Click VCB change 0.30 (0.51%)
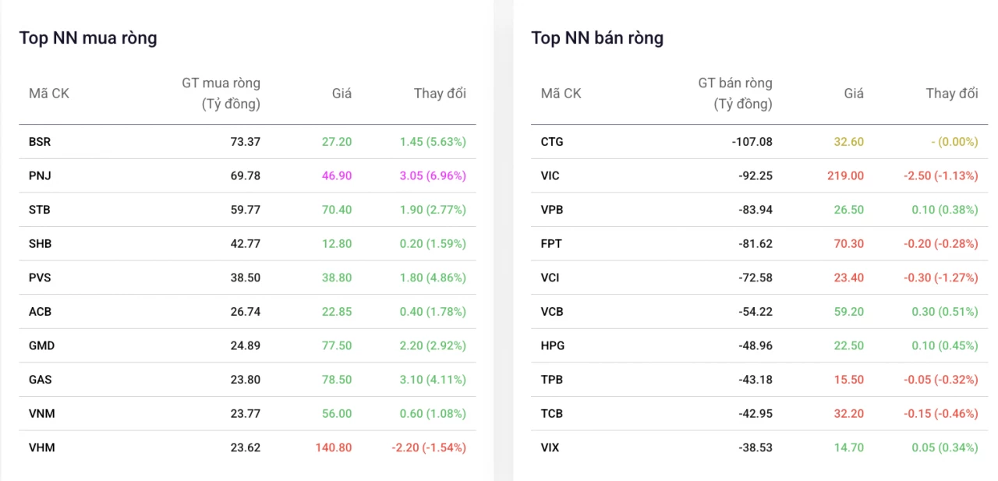998x481 pixels. pyautogui.click(x=945, y=311)
